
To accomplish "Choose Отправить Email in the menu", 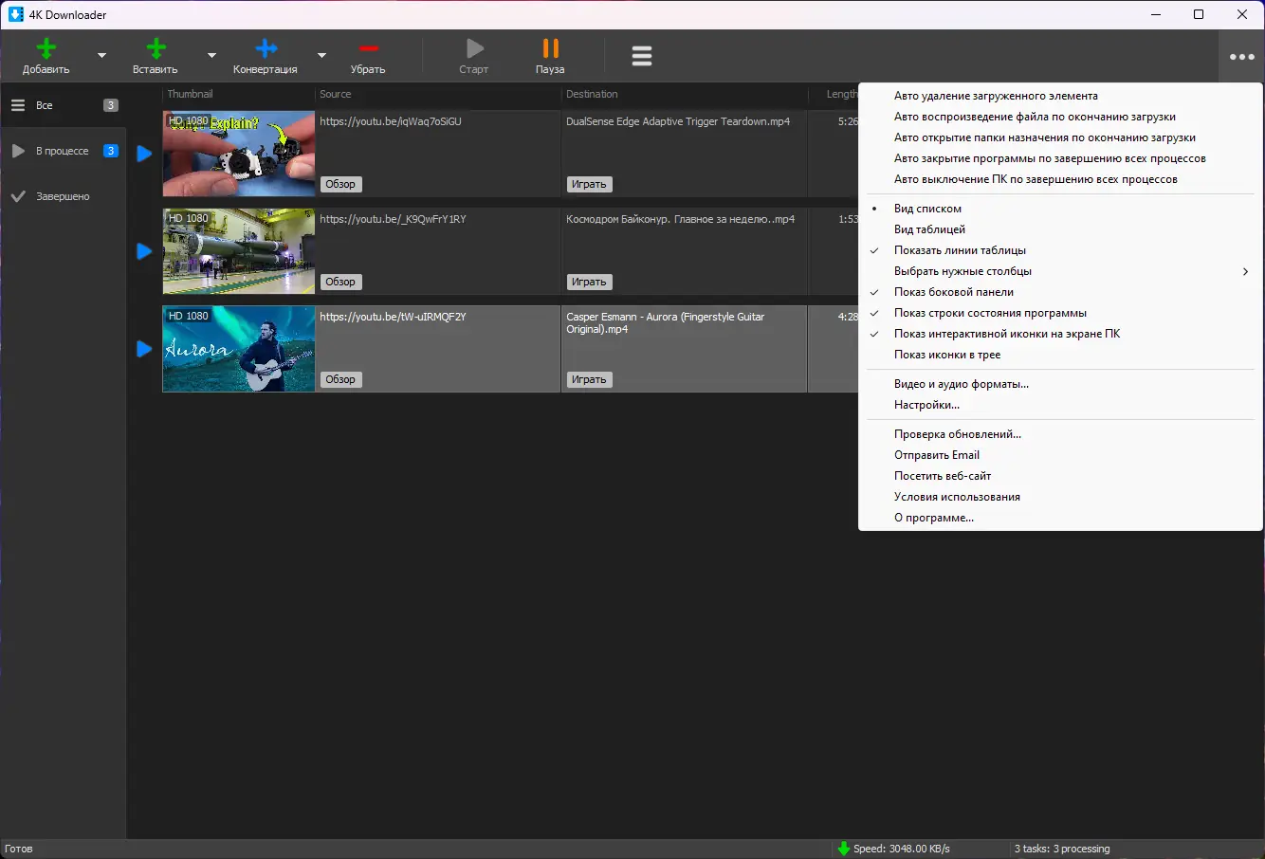I will pos(1060,455).
